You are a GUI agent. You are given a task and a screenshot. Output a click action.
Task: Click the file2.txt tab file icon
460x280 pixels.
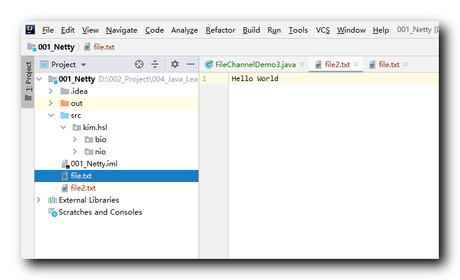[x=318, y=65]
